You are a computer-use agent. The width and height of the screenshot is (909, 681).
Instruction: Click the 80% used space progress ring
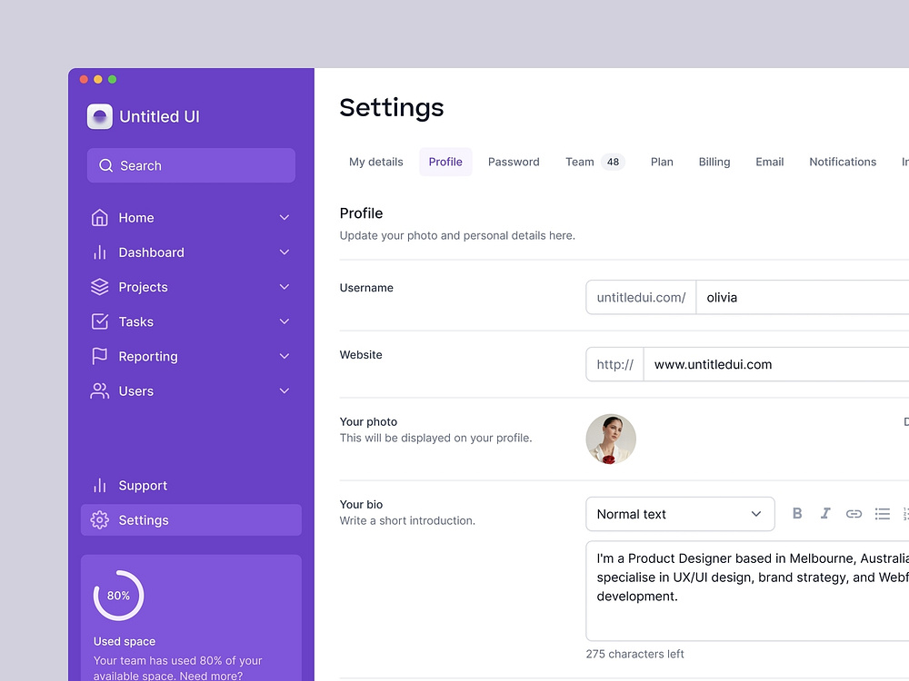pyautogui.click(x=117, y=595)
